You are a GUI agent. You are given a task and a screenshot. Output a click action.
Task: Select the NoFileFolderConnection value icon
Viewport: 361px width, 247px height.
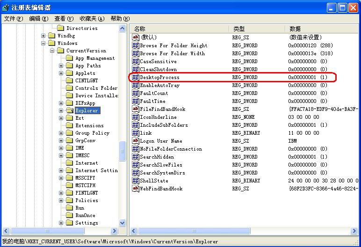136,149
